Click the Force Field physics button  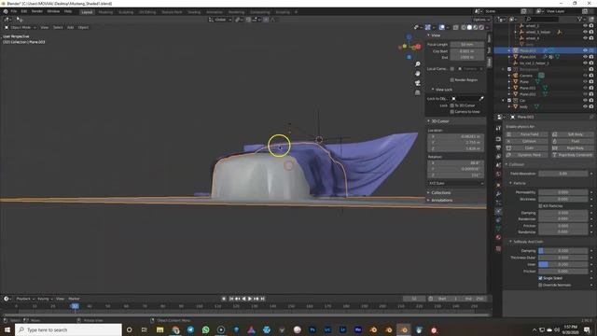tap(527, 134)
